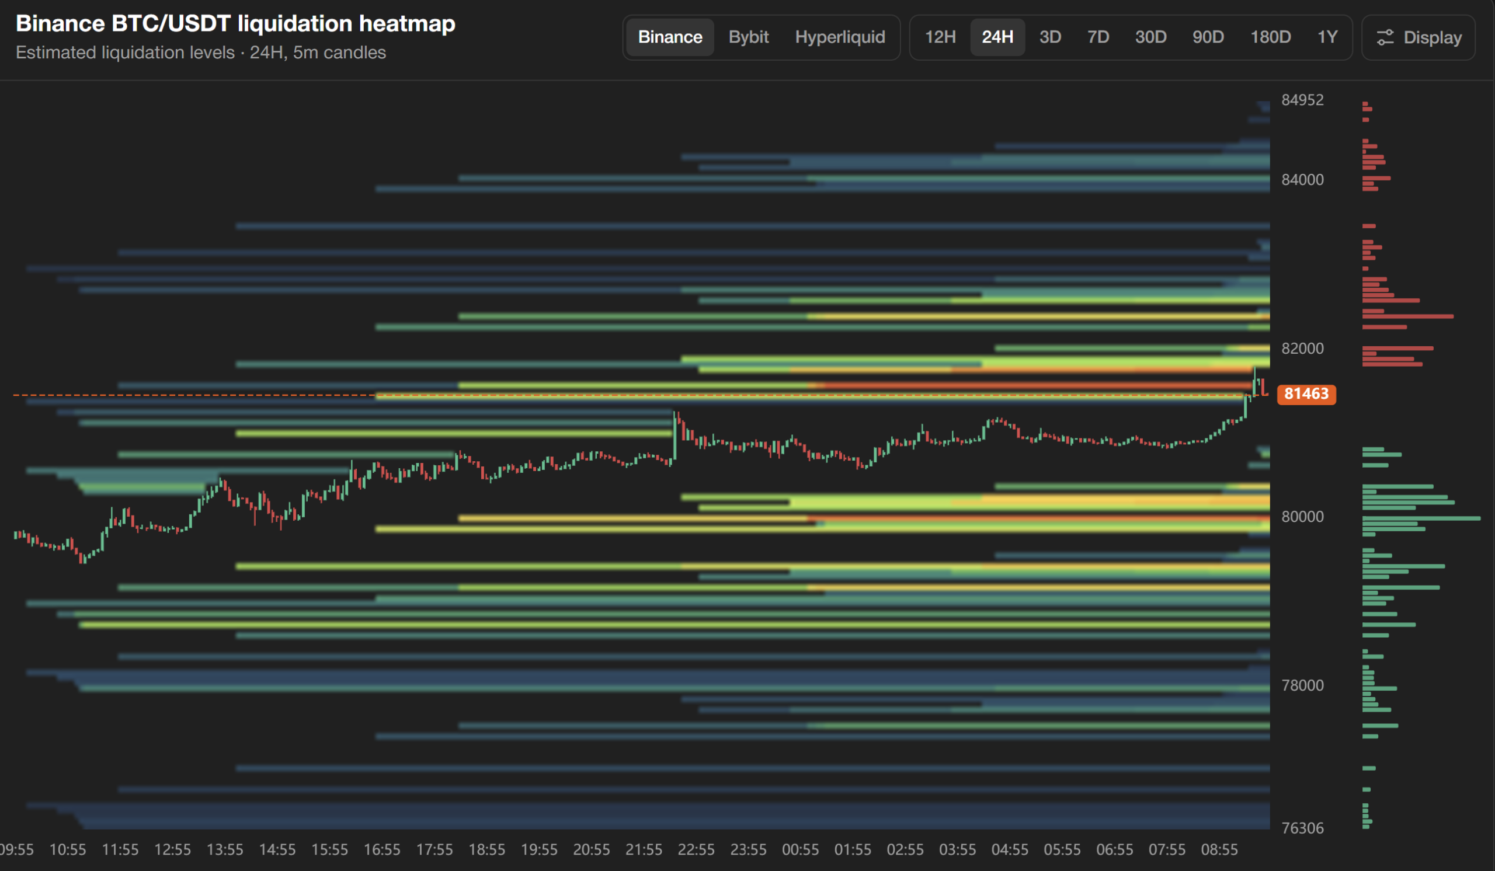Open the Display settings button
1495x871 pixels.
pyautogui.click(x=1418, y=37)
